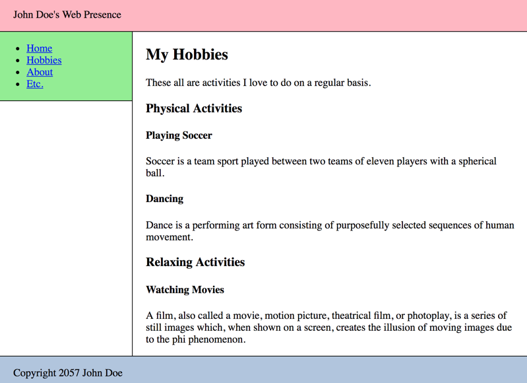Click the Physical Activities heading

194,108
